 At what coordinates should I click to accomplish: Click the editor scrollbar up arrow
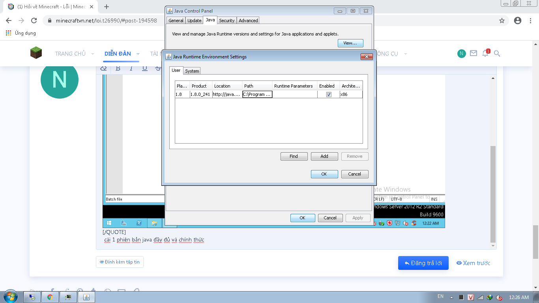493,78
